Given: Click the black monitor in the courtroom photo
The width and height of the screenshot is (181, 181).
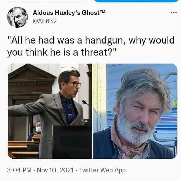Looking at the screenshot, I should click(72, 142).
